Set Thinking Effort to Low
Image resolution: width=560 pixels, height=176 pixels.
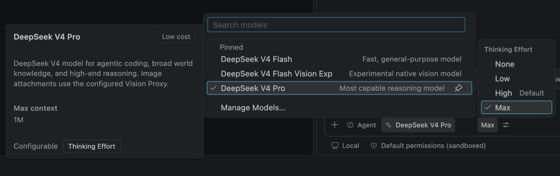[517, 79]
